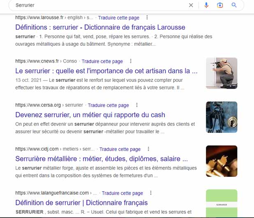The width and height of the screenshot is (254, 218).
Task: Click the snippet text 'Synonyme : métallier...'
Action: click(x=132, y=44)
